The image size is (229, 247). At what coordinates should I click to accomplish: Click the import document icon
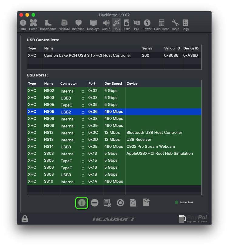[133, 203]
